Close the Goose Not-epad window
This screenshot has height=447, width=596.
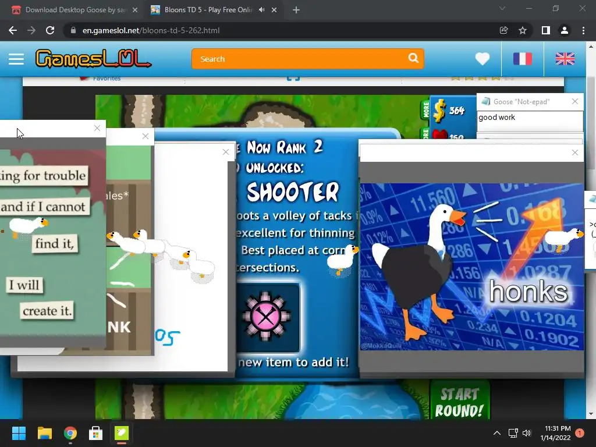574,101
